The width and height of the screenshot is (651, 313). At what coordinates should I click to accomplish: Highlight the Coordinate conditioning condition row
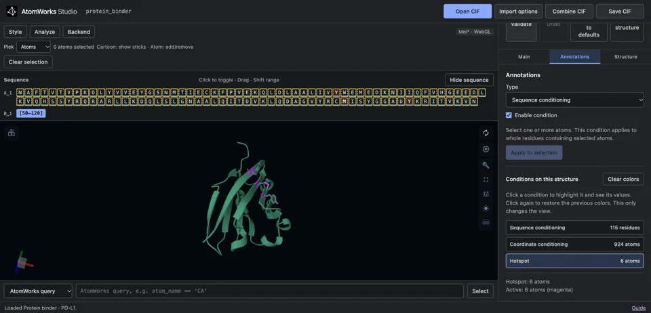click(x=574, y=244)
